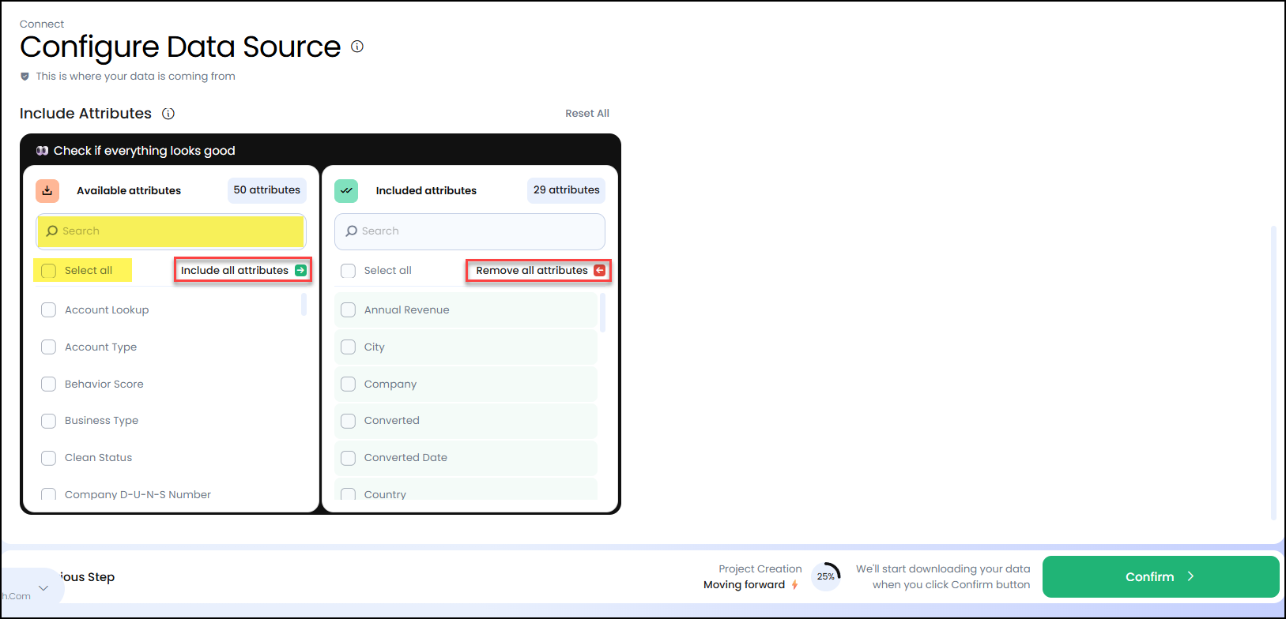
Task: Click the Included attributes list scrollbar
Action: pyautogui.click(x=603, y=313)
